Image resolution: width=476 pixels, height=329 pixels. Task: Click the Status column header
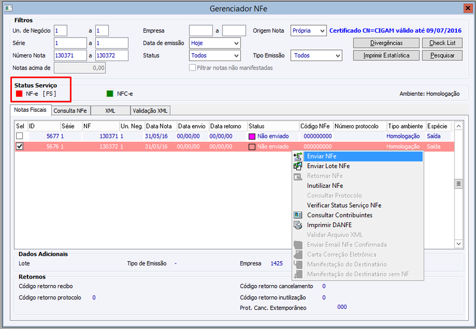[273, 126]
